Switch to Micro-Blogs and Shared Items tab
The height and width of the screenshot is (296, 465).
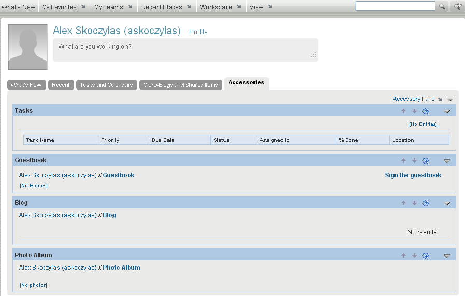[180, 85]
